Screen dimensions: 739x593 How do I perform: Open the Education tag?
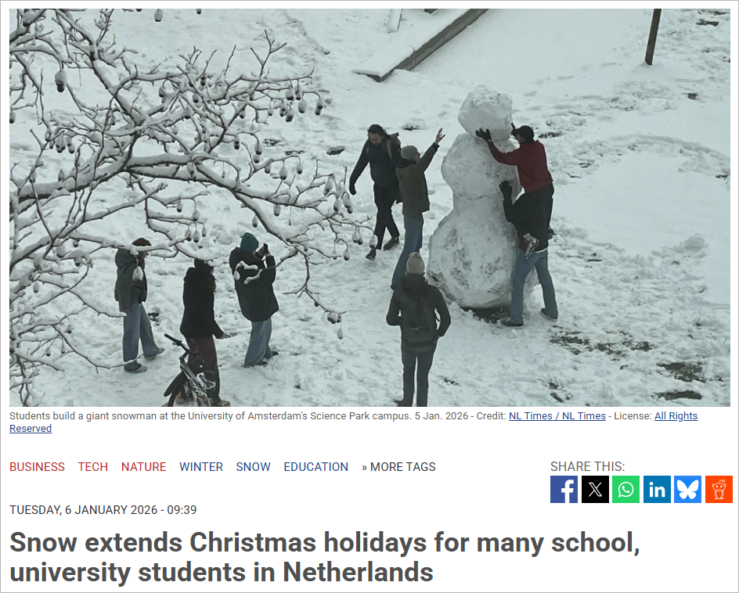(x=315, y=467)
